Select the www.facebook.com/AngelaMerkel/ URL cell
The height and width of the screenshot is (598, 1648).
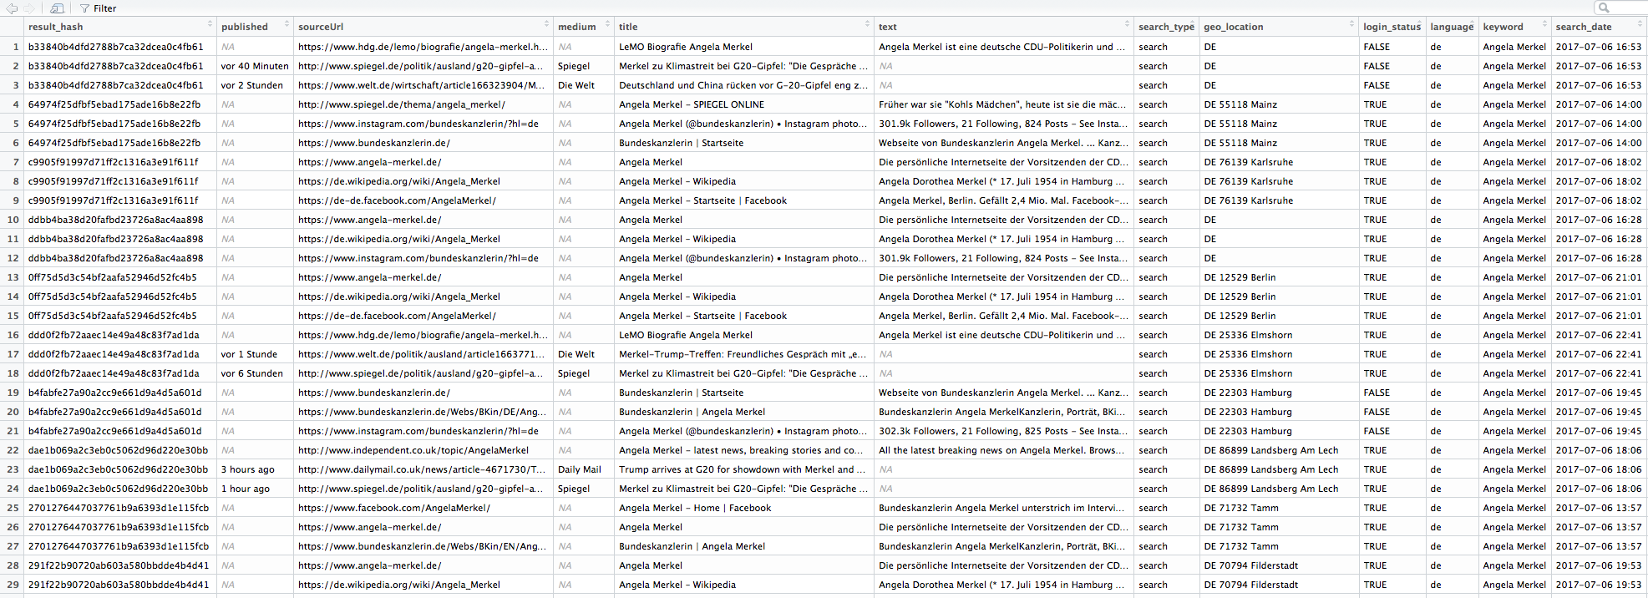(423, 508)
